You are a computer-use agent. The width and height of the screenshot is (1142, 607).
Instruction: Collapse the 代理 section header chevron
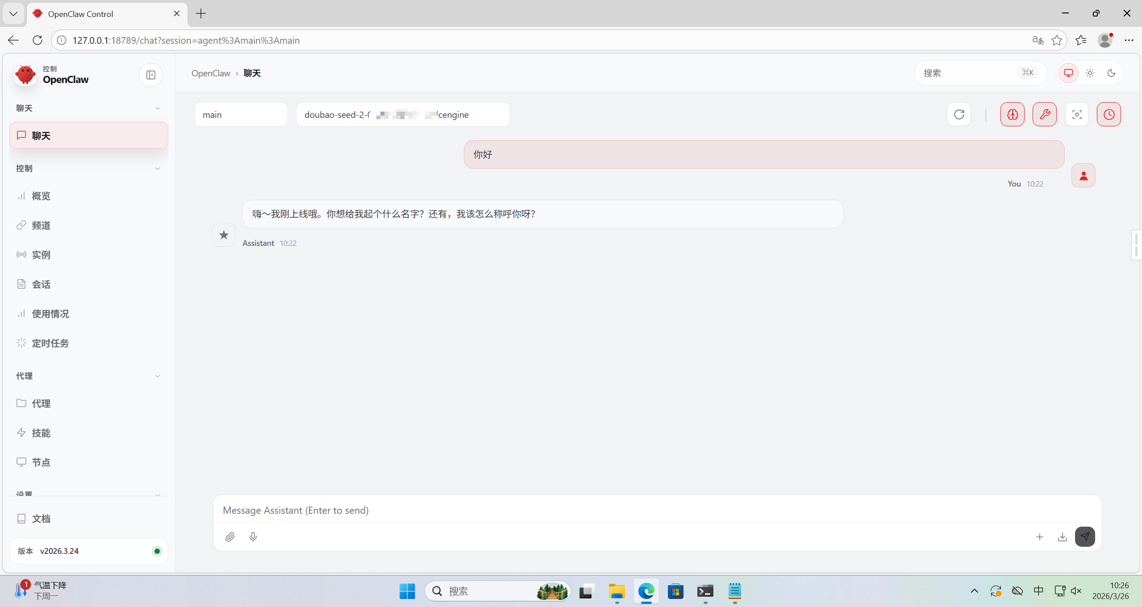(157, 376)
